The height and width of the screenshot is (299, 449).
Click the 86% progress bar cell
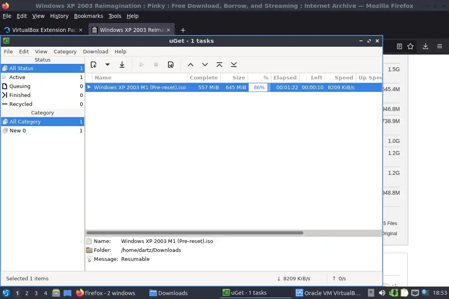(x=260, y=87)
